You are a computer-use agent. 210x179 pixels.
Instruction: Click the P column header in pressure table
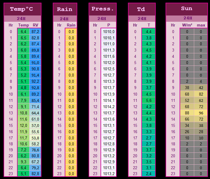pyautogui.click(x=109, y=25)
